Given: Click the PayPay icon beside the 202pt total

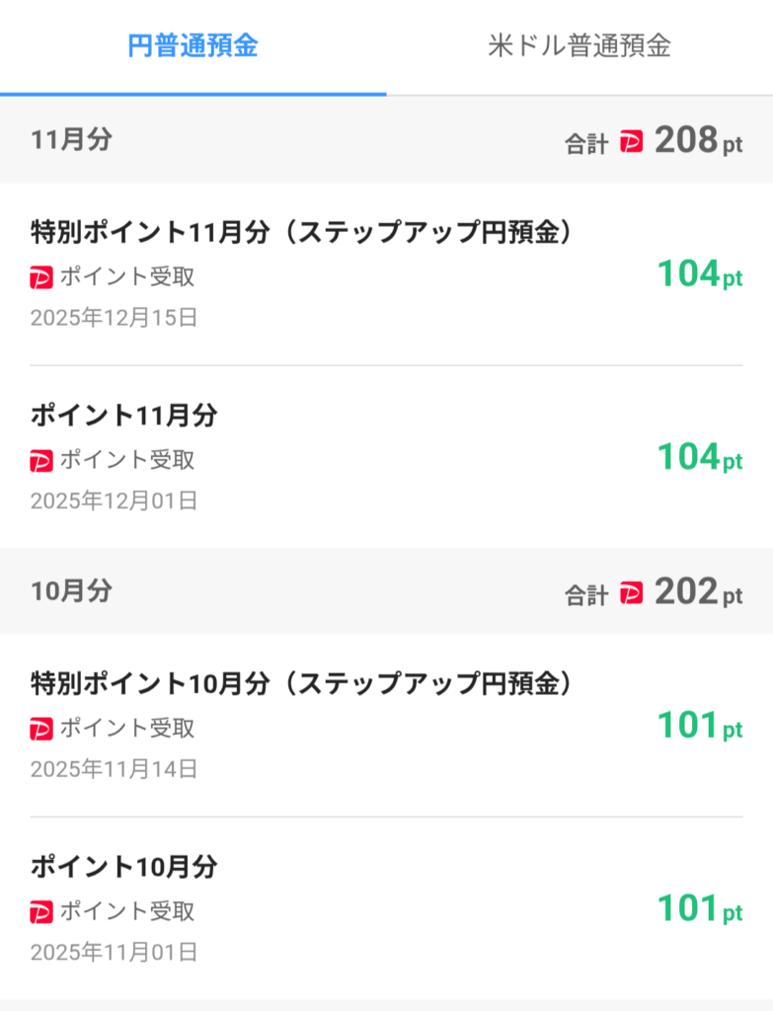Looking at the screenshot, I should tap(632, 593).
